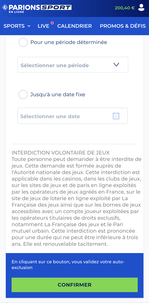
Task: Open the SPORTS navigation menu
Action: tap(17, 26)
